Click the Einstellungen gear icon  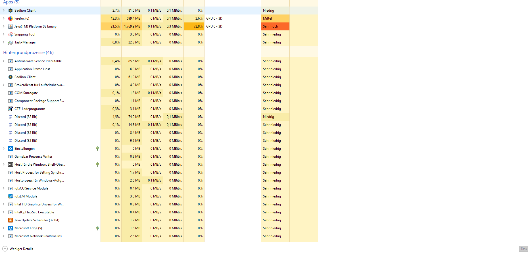[11, 149]
